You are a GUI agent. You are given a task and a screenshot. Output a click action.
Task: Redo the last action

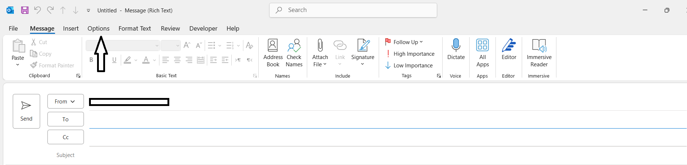(50, 10)
